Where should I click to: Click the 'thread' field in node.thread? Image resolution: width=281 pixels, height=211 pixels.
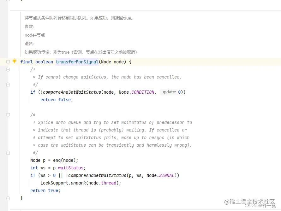click(x=109, y=183)
